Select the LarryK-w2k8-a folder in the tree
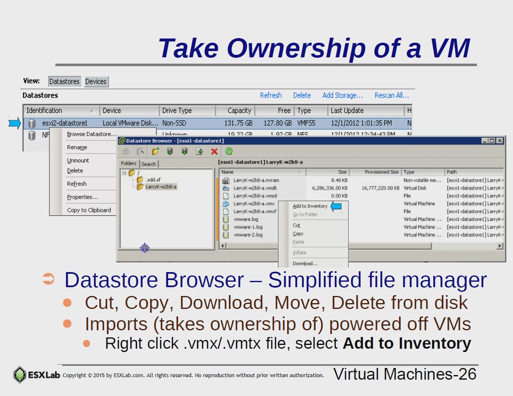This screenshot has height=396, width=513. (x=161, y=186)
